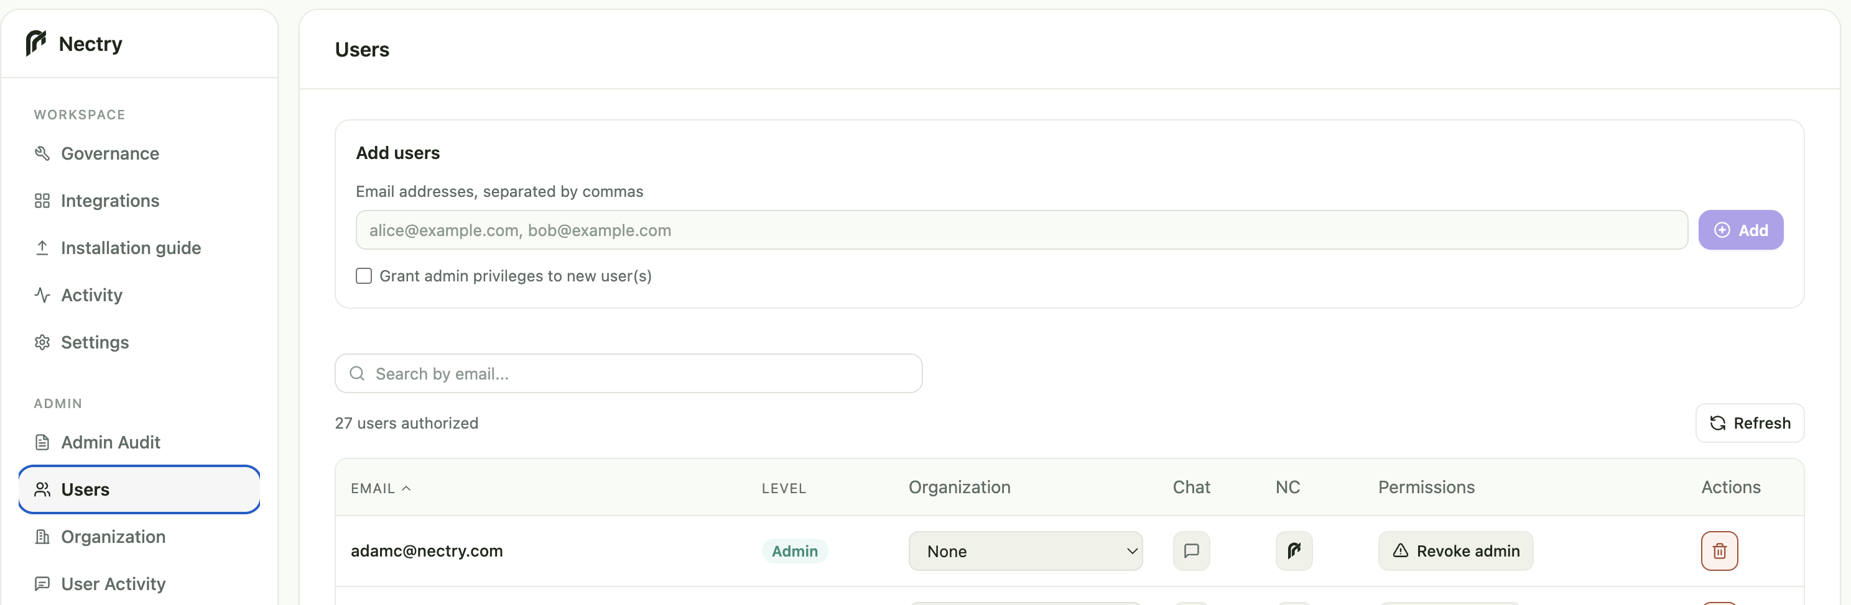The height and width of the screenshot is (605, 1851).
Task: Click the Admin level badge
Action: click(x=795, y=551)
